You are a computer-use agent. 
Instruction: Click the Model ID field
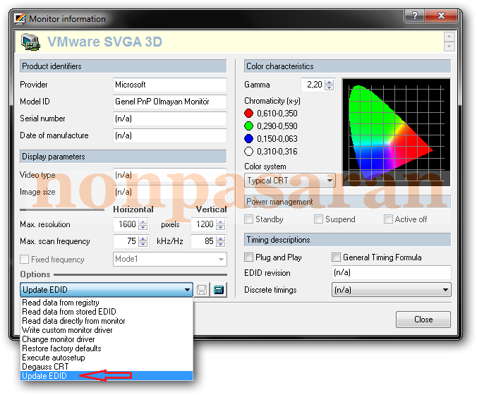point(170,102)
